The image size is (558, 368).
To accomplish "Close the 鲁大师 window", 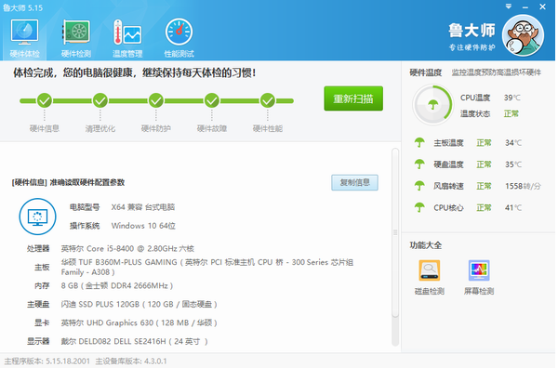I will 542,7.
